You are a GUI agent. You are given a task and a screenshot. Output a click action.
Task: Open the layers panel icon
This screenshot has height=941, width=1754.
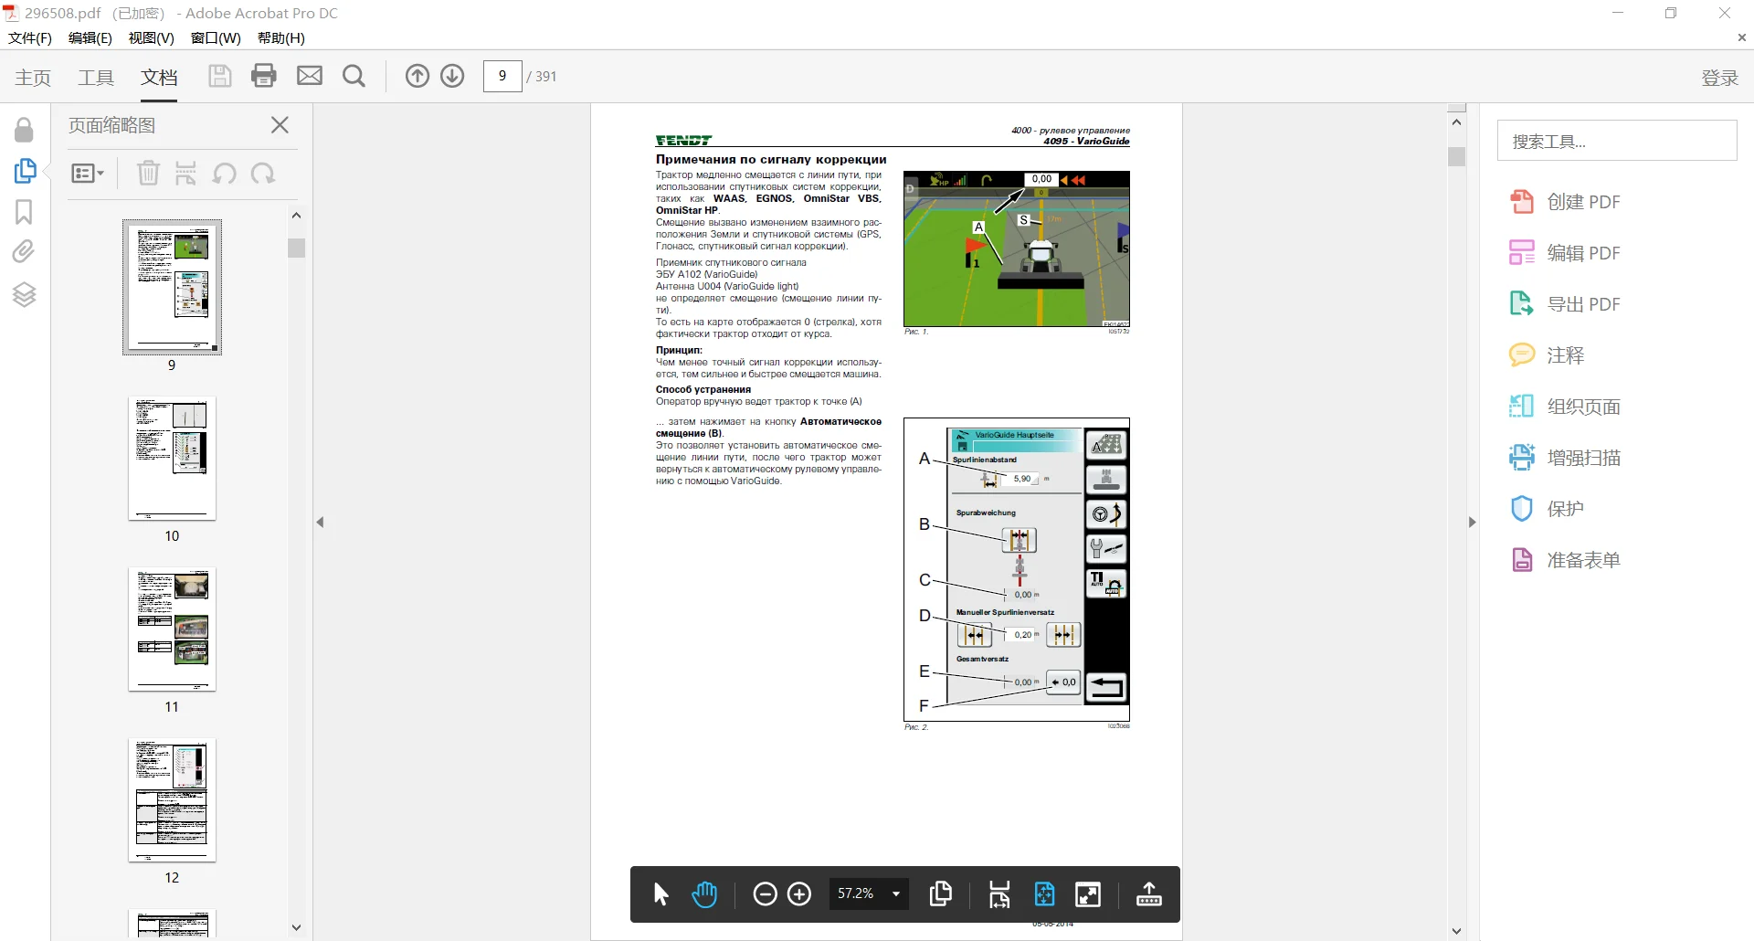(x=25, y=294)
